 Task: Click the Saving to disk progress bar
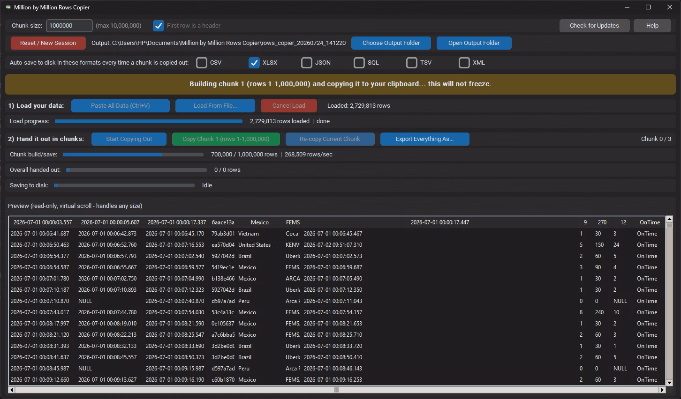coord(124,185)
